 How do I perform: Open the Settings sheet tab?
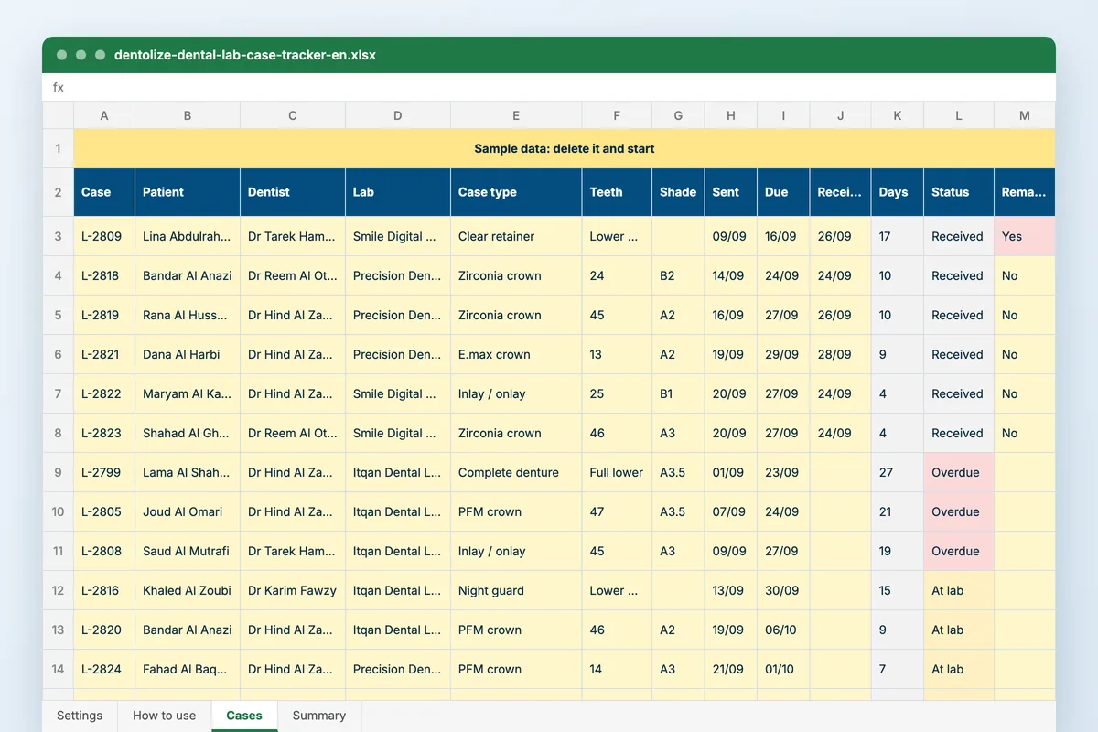click(80, 716)
